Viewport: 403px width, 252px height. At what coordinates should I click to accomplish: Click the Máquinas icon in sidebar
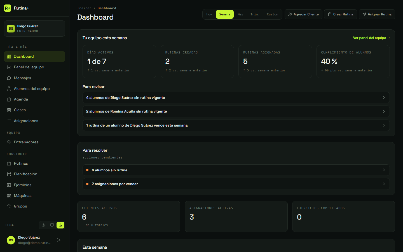click(x=9, y=196)
